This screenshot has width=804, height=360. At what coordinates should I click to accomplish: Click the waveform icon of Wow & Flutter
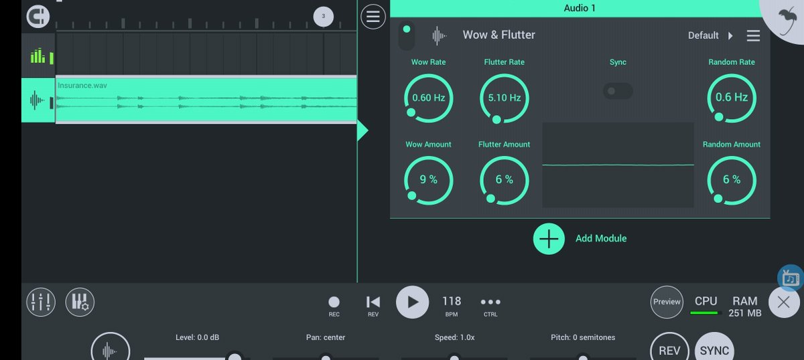(x=440, y=35)
